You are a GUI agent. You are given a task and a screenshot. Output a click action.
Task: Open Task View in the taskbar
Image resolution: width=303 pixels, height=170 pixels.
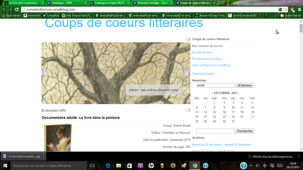(92, 165)
